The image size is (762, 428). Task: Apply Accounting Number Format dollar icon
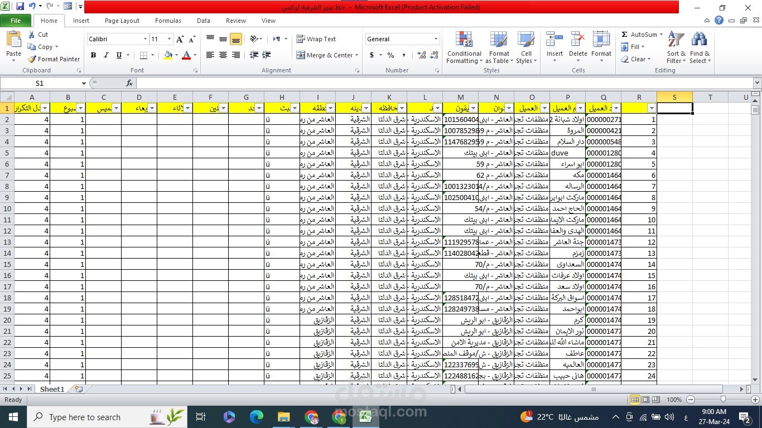point(372,55)
